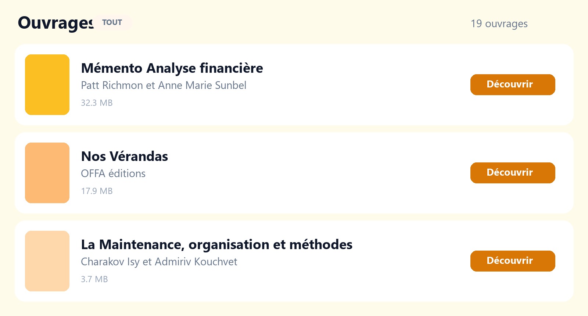Click the 32.3 MB file size label
Screen dimensions: 588x316
coord(97,103)
